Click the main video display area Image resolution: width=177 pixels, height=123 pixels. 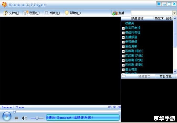(x=60, y=61)
